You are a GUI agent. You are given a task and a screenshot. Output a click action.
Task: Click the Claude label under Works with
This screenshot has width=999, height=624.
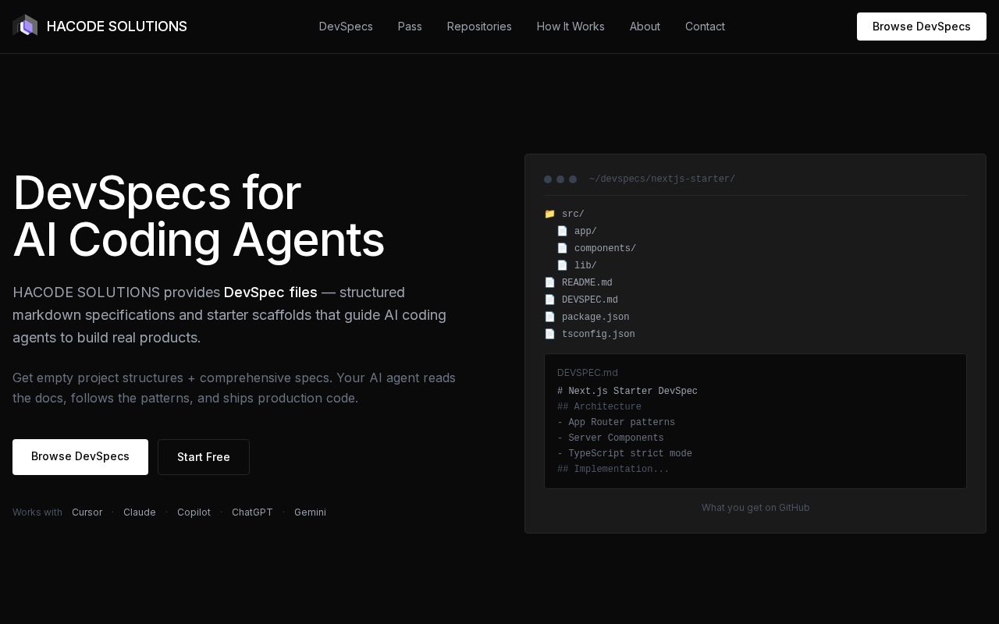click(x=140, y=512)
